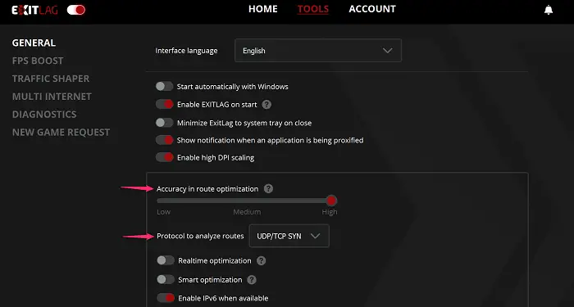The width and height of the screenshot is (574, 307).
Task: Turn on Minimize ExitLag to system tray
Action: [x=164, y=123]
